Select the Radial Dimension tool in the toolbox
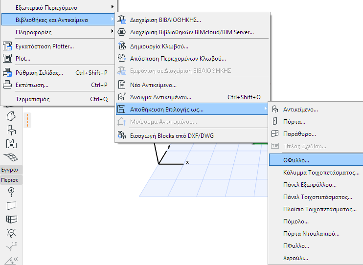Screen dimensions: 363x265 12,247
